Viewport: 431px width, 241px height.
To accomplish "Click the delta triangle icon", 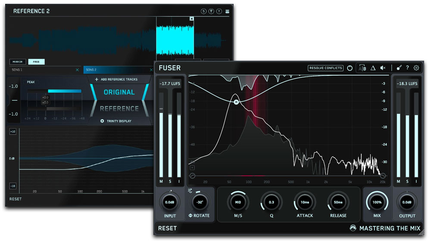I will click(373, 68).
